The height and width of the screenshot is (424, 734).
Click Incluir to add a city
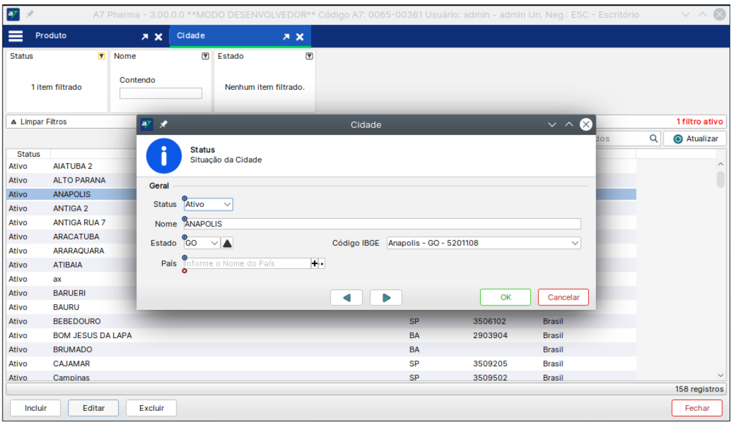tap(36, 408)
